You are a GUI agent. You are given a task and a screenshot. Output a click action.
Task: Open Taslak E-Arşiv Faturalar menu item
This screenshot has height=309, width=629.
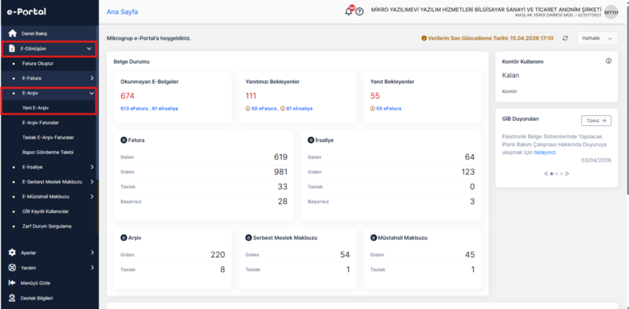click(48, 137)
